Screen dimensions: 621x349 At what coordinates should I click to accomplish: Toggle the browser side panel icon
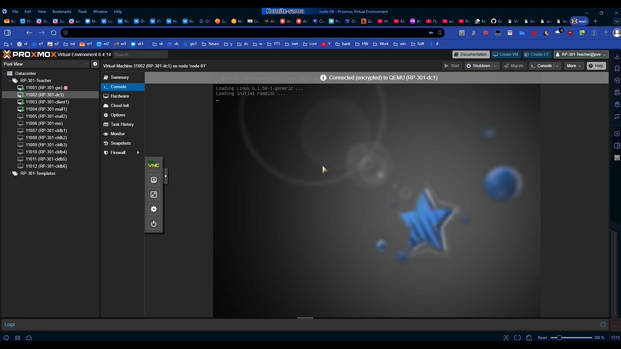7,33
